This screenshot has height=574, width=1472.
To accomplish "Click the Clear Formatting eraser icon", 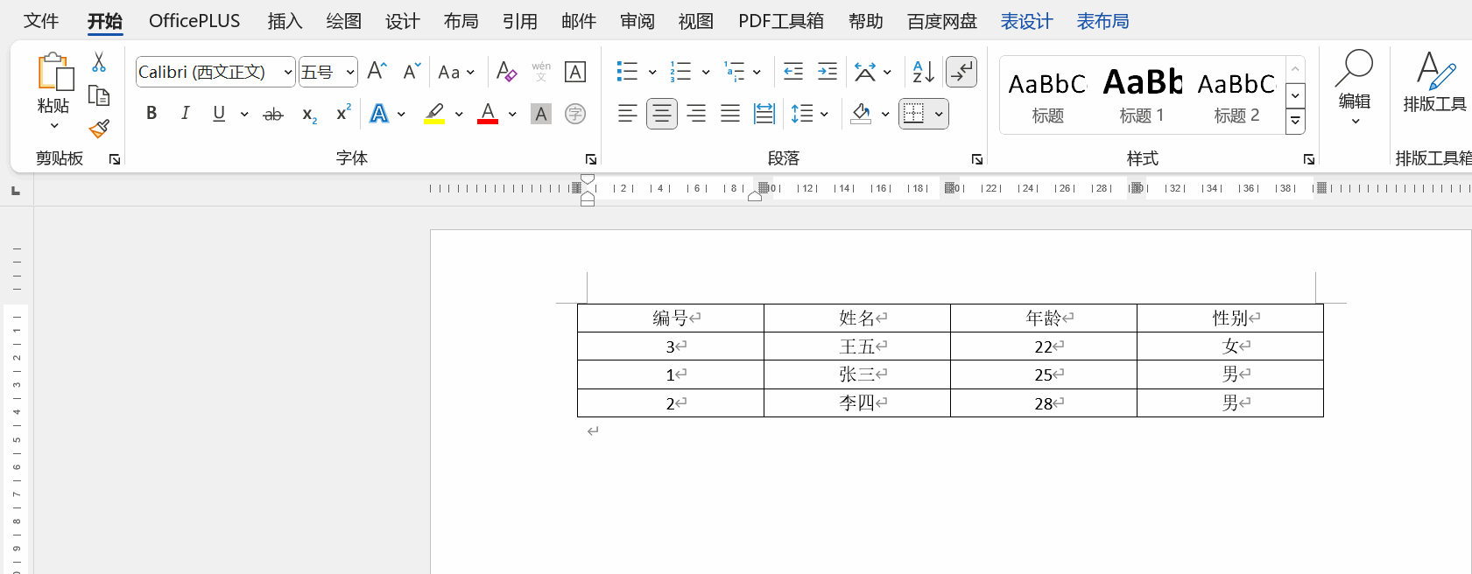I will tap(506, 72).
